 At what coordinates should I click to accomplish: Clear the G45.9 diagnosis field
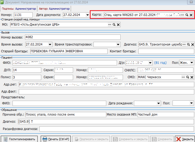pos(192,44)
